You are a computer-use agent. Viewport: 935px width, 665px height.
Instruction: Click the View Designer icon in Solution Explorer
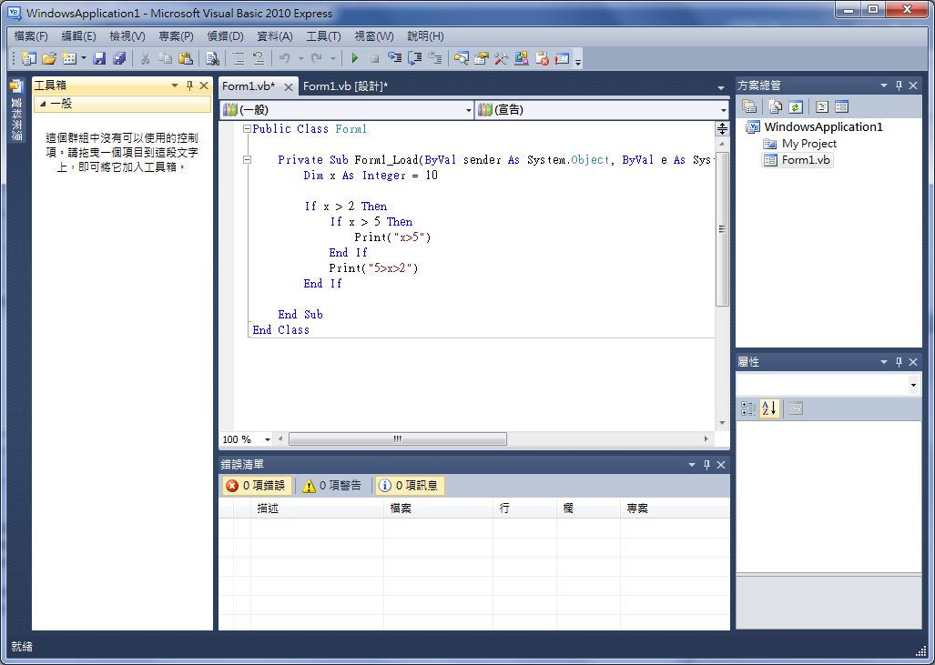841,106
